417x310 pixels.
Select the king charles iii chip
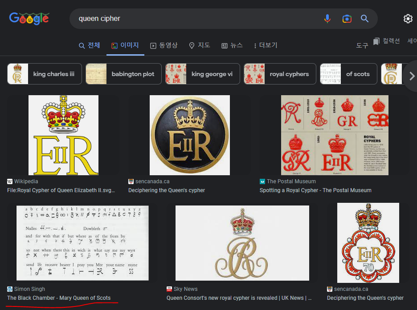pos(45,74)
